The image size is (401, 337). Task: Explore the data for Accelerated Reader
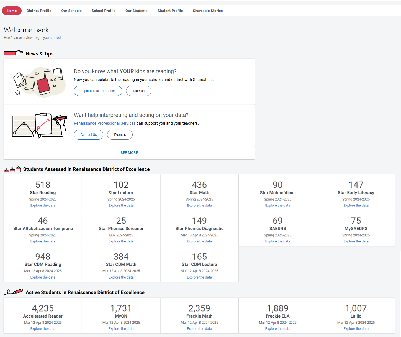43,329
